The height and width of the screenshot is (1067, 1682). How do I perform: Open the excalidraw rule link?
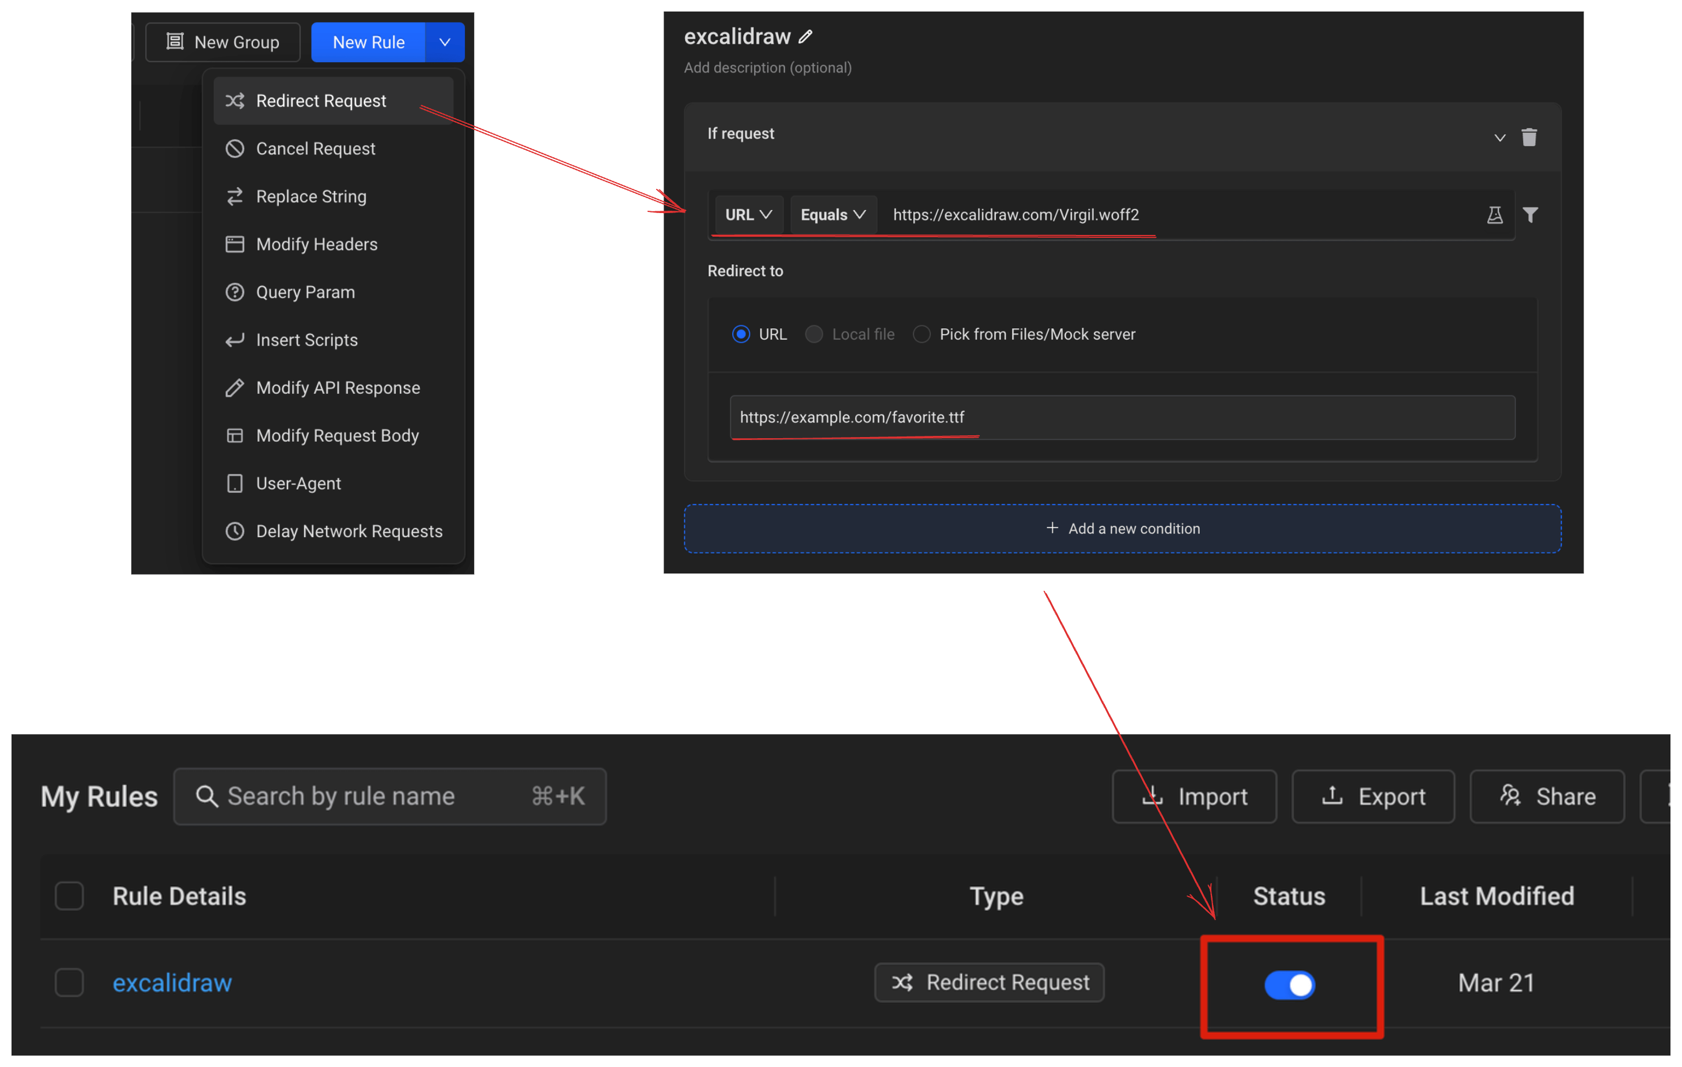(173, 982)
